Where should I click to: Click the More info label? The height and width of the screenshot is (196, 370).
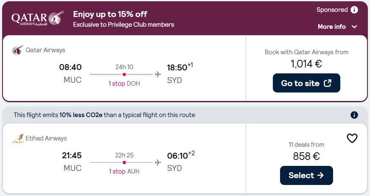(x=331, y=27)
